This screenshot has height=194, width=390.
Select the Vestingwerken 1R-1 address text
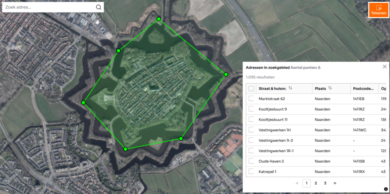pyautogui.click(x=276, y=151)
